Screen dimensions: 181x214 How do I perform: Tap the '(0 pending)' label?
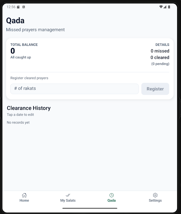(160, 64)
